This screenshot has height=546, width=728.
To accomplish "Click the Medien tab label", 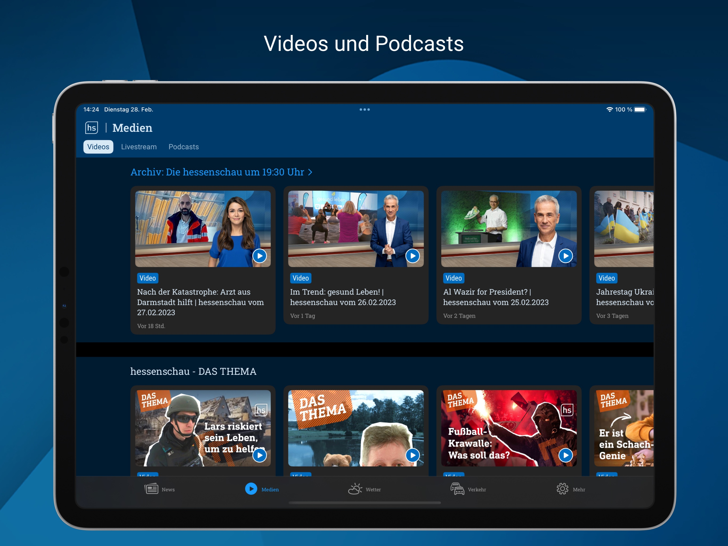I will [x=270, y=490].
